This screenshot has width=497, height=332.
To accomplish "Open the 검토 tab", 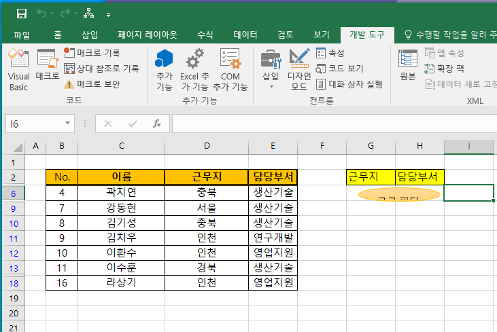I will click(x=286, y=35).
